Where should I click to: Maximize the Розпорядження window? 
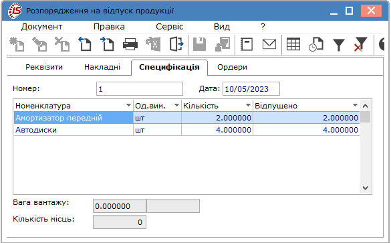(x=349, y=11)
